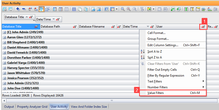Open the Number Filters submenu
The image size is (219, 110).
[x=173, y=87]
